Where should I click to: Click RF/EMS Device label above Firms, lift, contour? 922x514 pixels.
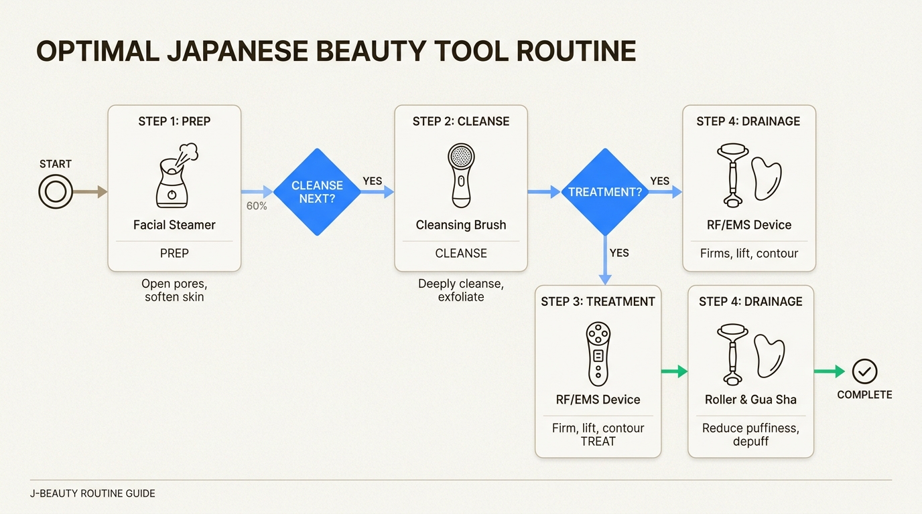(x=749, y=225)
